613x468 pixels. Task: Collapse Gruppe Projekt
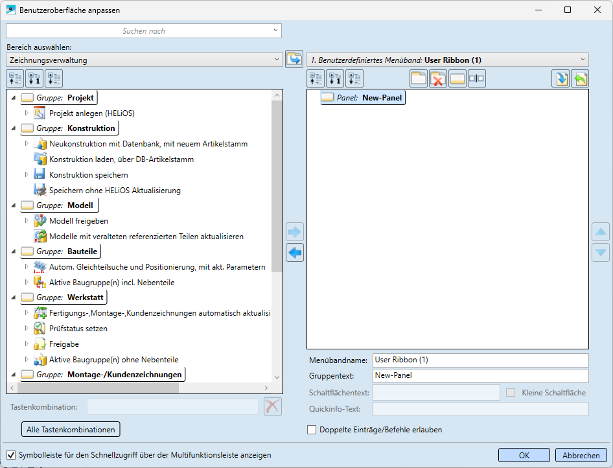14,98
